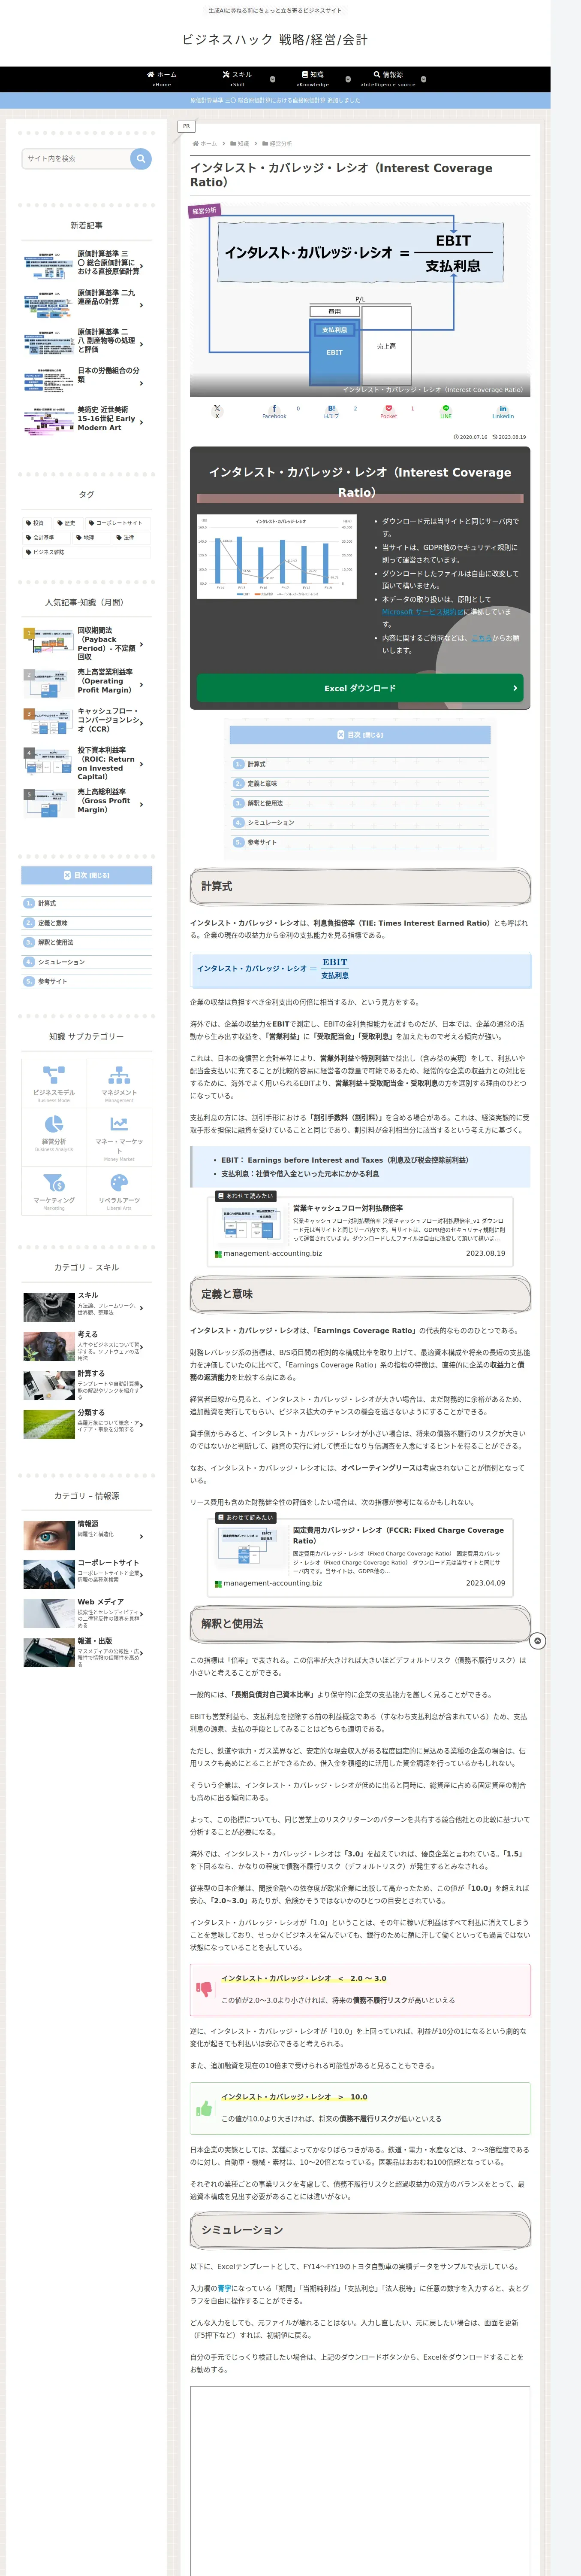Viewport: 581px width, 2576px height.
Task: Open skill category 考える
Action: click(x=87, y=1346)
